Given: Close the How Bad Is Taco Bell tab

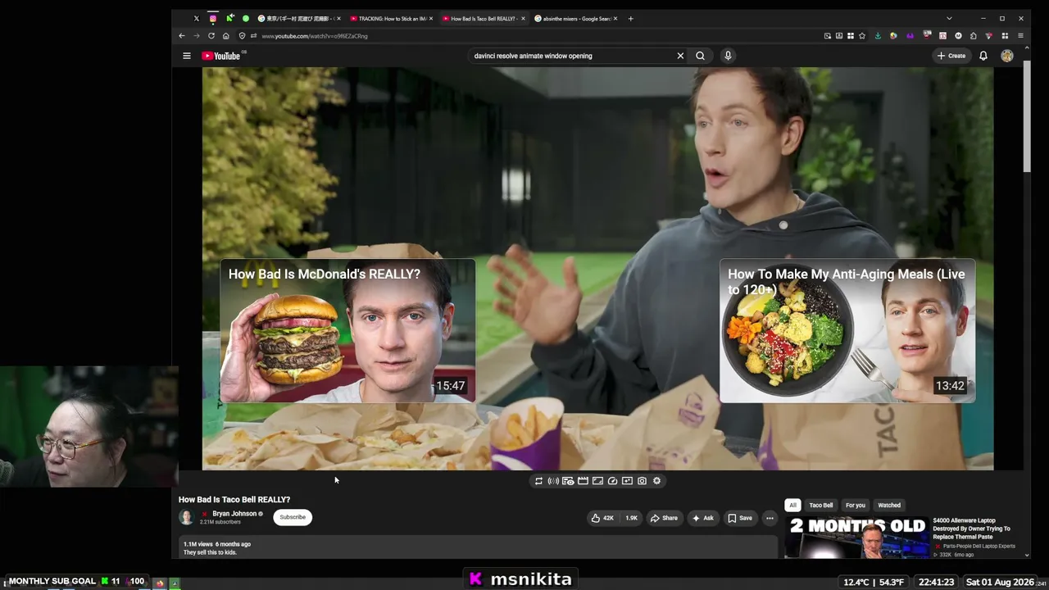Looking at the screenshot, I should click(x=523, y=18).
